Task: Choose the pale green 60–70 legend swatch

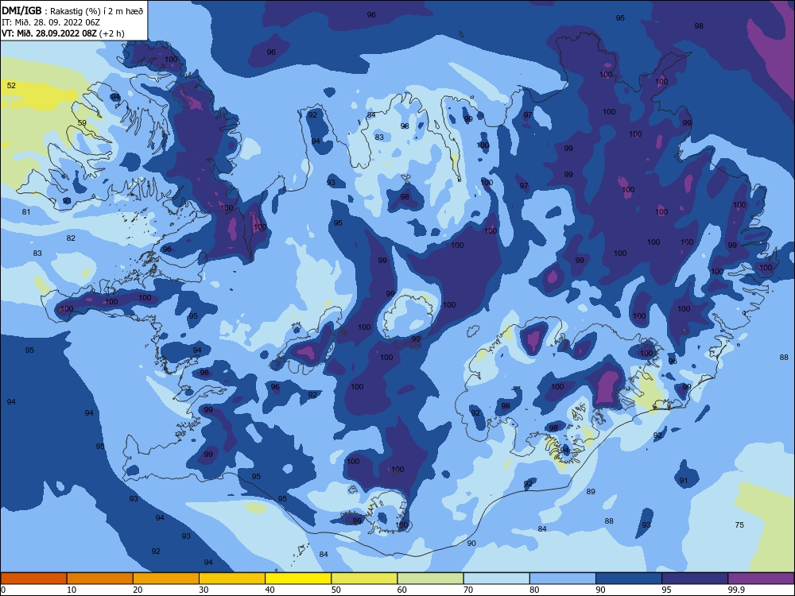Action: [430, 579]
